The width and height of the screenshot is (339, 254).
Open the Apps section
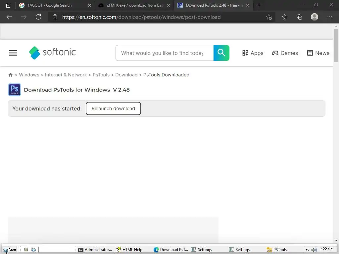253,53
